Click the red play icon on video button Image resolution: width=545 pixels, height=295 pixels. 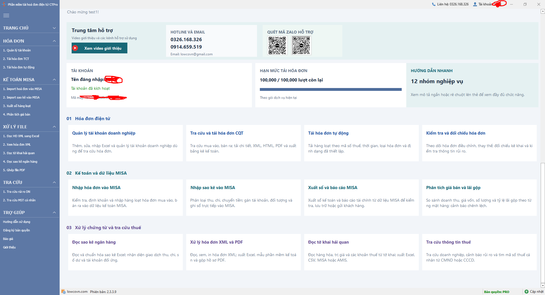pyautogui.click(x=75, y=48)
